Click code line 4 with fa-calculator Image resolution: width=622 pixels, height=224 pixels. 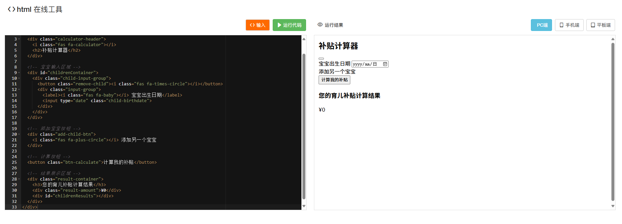click(74, 44)
